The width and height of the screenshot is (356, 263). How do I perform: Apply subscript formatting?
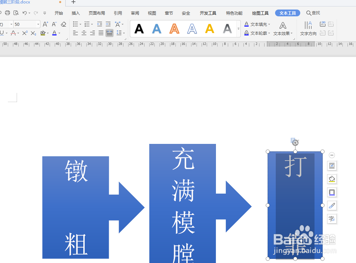click(33, 33)
